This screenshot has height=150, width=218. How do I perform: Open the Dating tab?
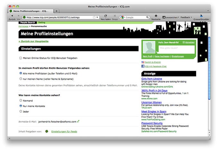tap(42, 22)
